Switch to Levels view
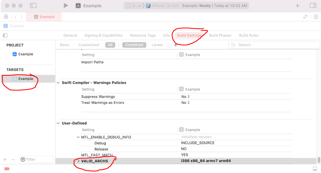 click(157, 45)
